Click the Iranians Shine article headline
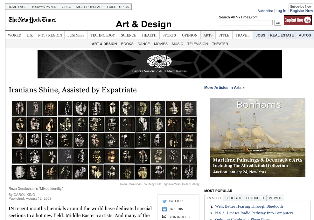This screenshot has height=220, width=314. (x=73, y=90)
